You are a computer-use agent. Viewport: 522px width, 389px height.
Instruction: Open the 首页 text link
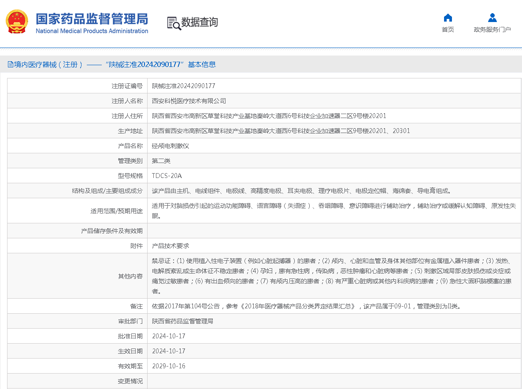click(x=448, y=30)
